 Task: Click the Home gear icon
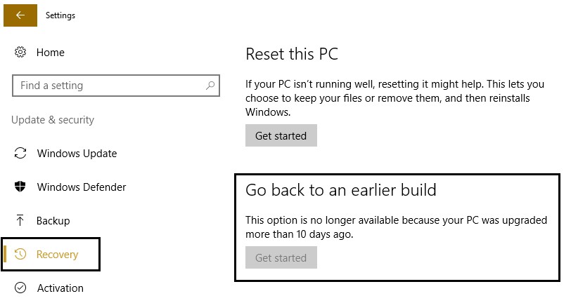(x=20, y=53)
